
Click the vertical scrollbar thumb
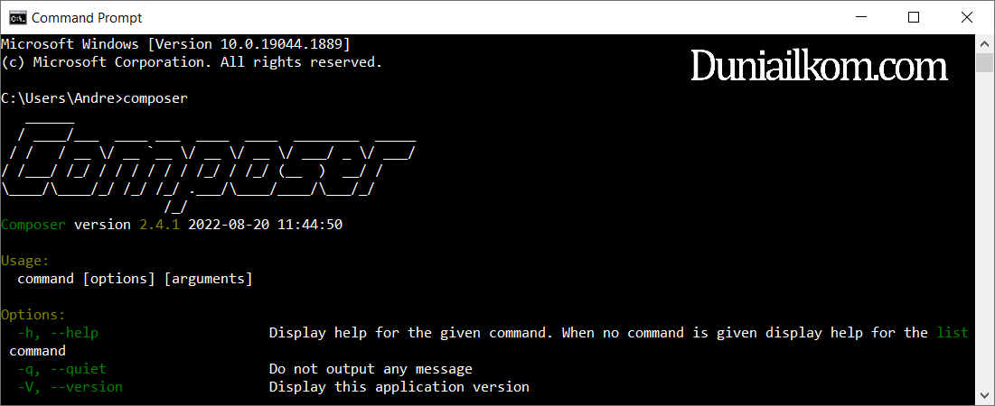984,63
